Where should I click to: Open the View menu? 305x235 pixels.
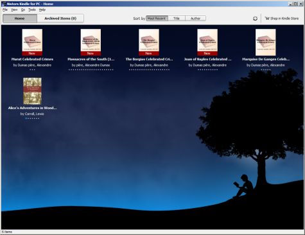tap(14, 10)
